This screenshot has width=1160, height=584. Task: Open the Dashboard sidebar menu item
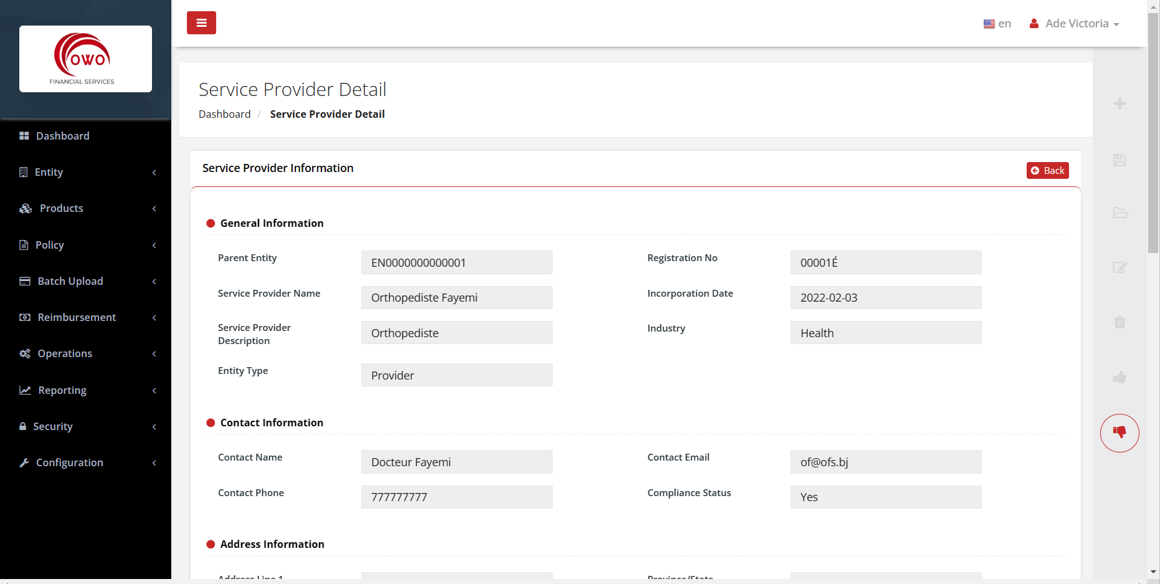[x=85, y=136]
